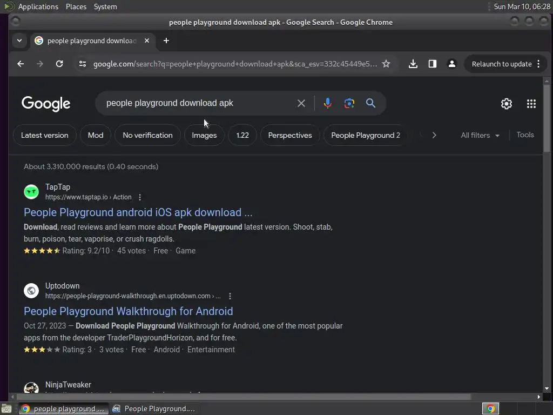
Task: Open Chrome downloads icon
Action: click(x=413, y=64)
